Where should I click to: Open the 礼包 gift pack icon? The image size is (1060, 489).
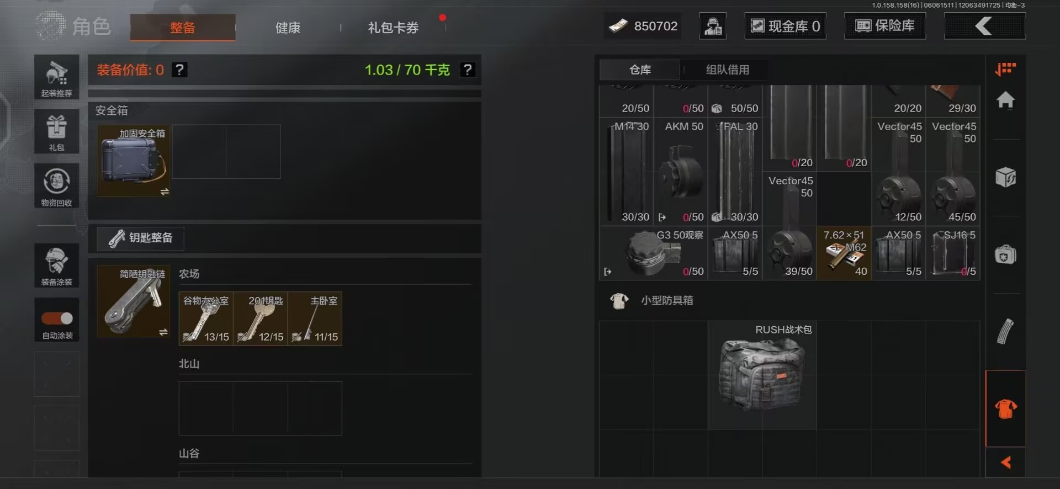click(56, 131)
